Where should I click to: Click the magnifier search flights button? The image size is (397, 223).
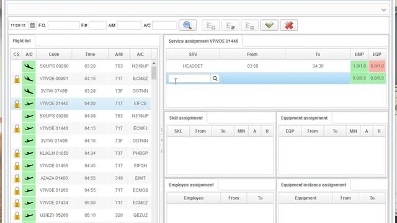click(x=187, y=25)
